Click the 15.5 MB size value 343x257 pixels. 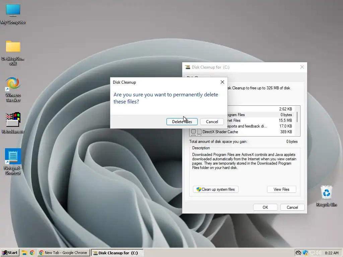285,120
